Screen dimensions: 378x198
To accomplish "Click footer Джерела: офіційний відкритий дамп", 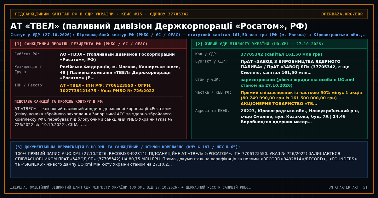I will 130,187.
